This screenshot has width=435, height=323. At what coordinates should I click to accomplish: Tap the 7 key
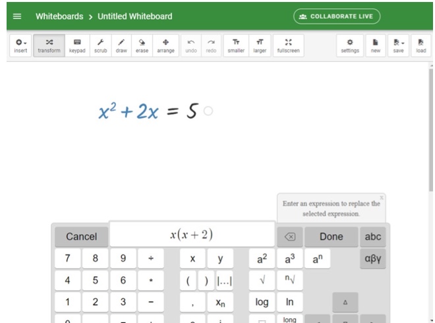(x=67, y=258)
